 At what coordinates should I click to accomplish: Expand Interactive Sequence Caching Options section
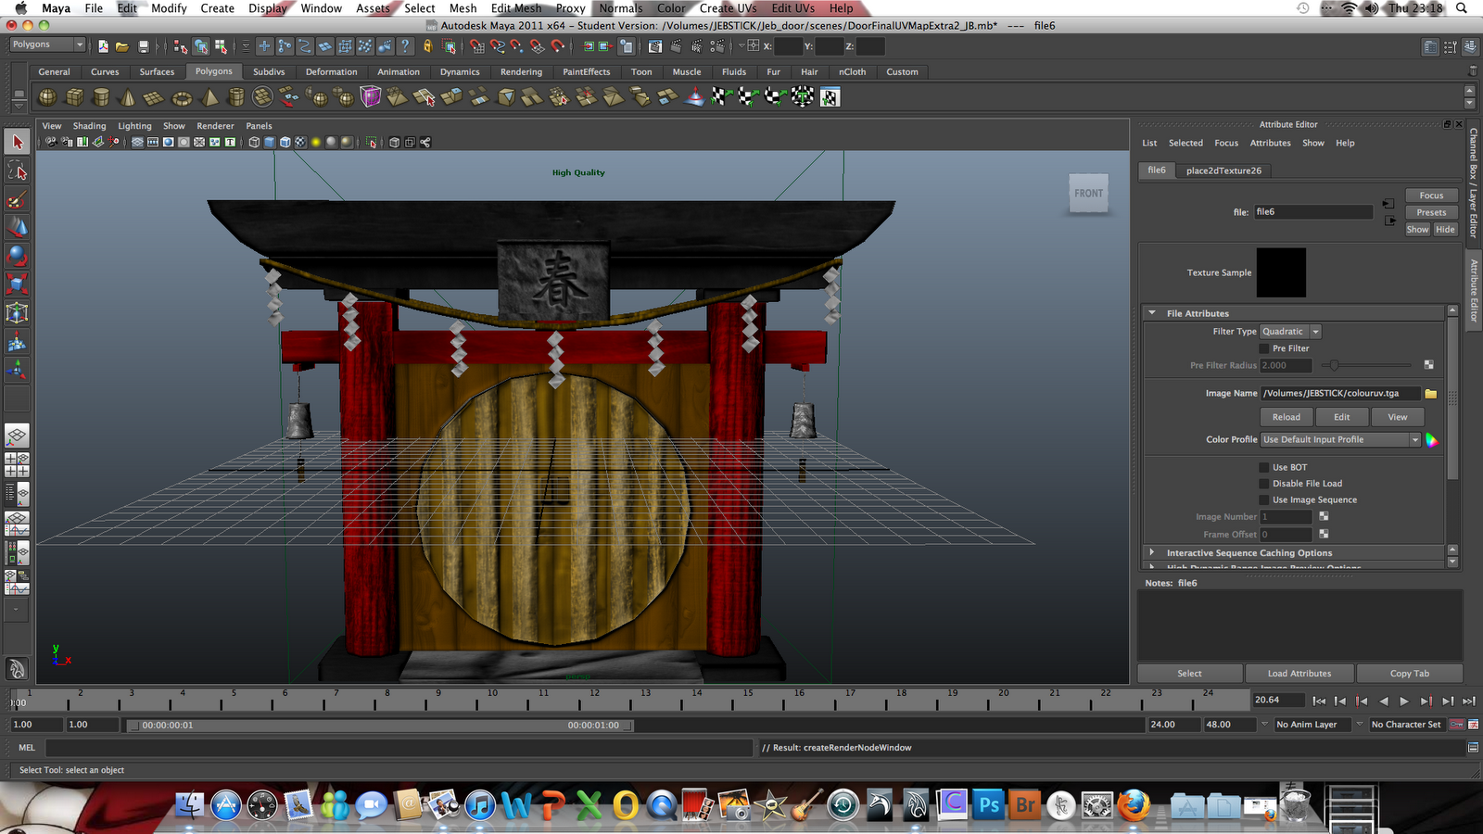1152,552
